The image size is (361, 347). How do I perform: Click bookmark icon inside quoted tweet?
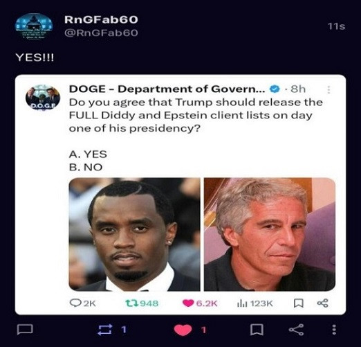(x=299, y=303)
